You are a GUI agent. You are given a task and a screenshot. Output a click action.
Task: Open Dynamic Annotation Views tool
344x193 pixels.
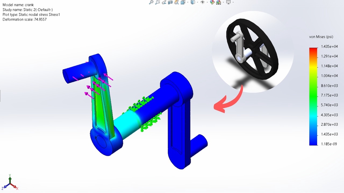[x=177, y=2]
